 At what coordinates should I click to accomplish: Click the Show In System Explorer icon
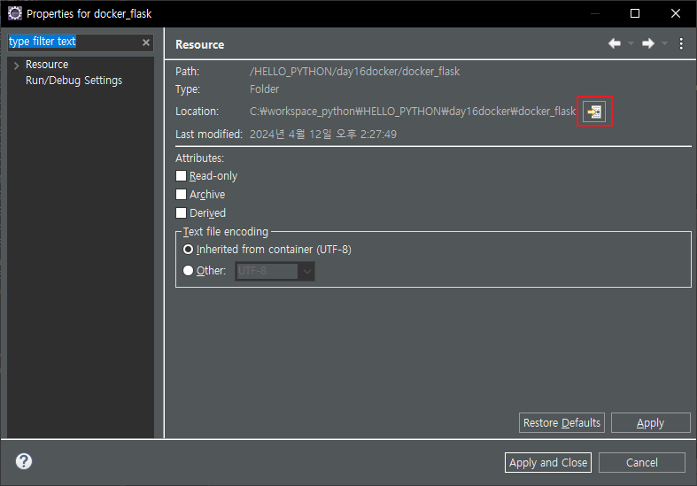point(594,111)
